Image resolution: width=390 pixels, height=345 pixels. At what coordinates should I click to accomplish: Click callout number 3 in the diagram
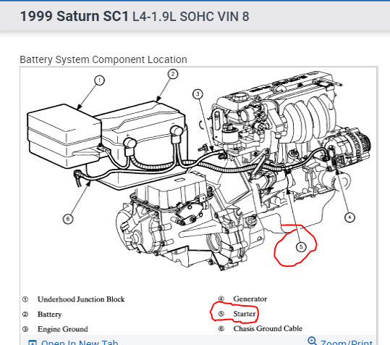(198, 94)
